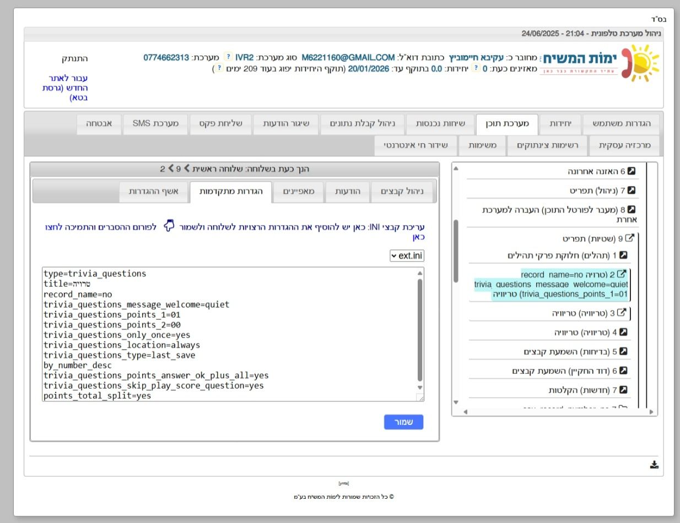The width and height of the screenshot is (680, 523).
Task: Click icon beside 1 (תהלים) חלוקת פרקי תהילים
Action: [623, 255]
